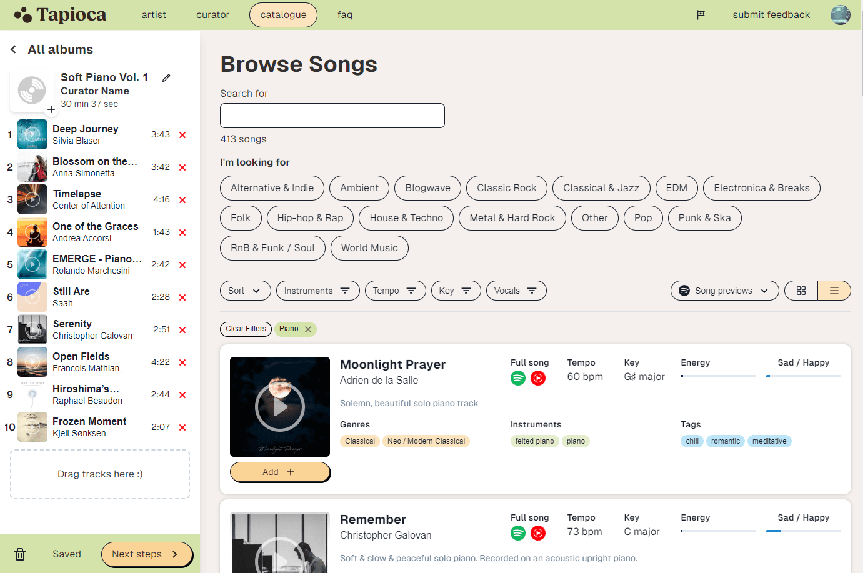Open Moonlight Prayer on Spotify
Viewport: 863px width, 573px height.
coord(518,378)
